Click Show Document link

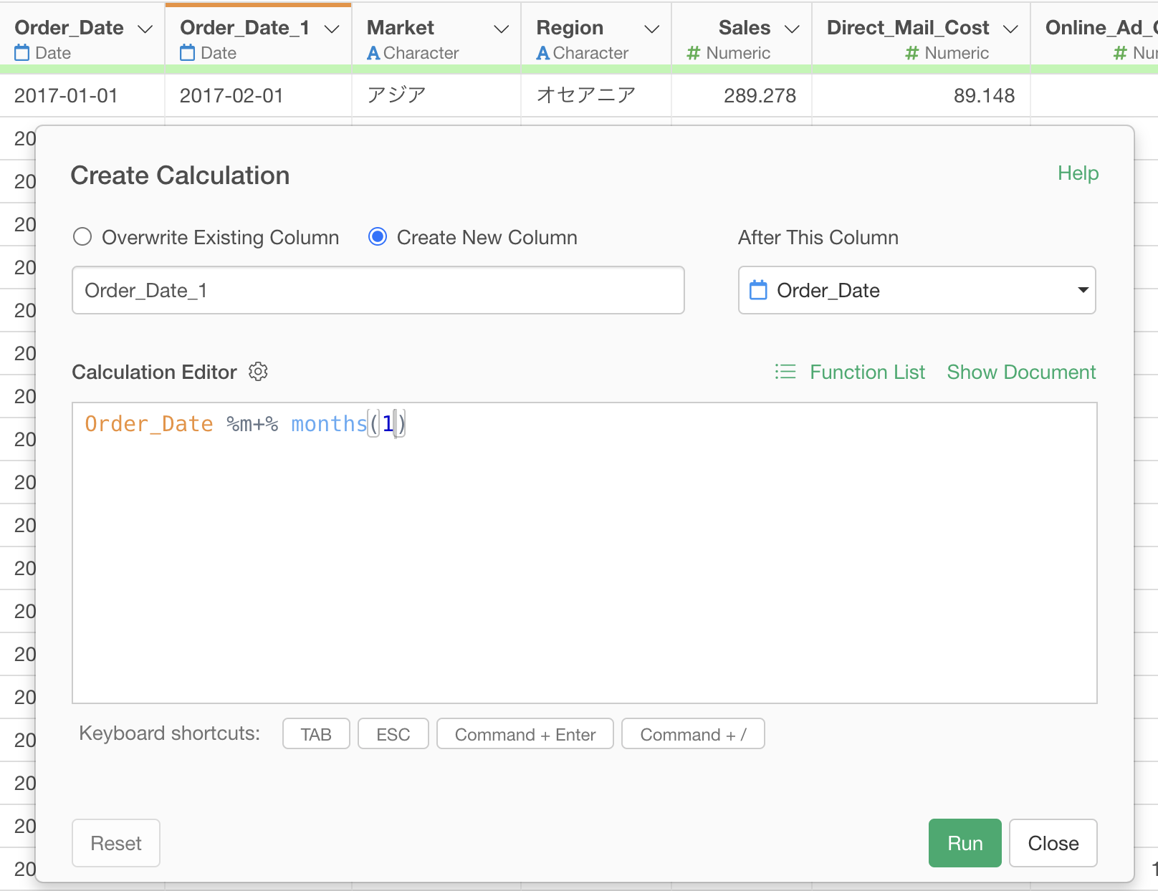[1021, 372]
